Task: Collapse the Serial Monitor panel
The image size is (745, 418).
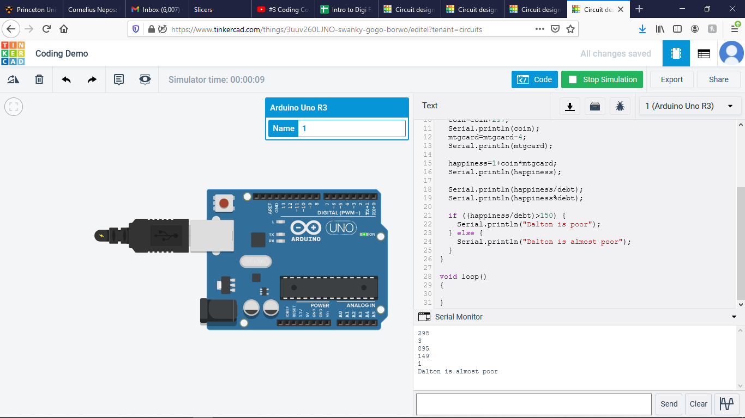Action: coord(734,317)
